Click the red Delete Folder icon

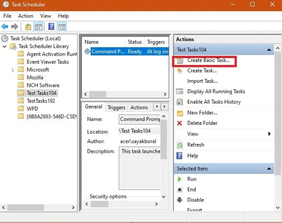180,123
